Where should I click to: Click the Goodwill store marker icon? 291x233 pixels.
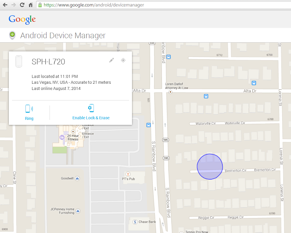tap(77, 178)
